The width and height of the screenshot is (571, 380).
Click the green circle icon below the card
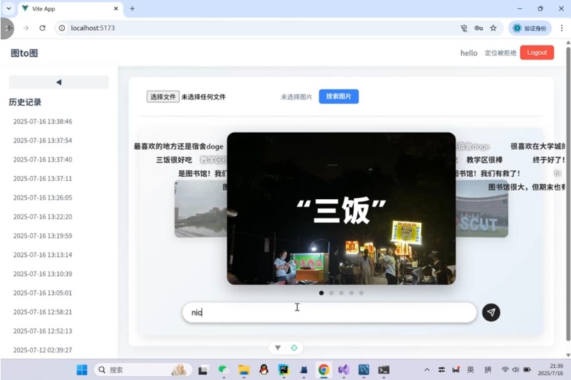coord(294,348)
